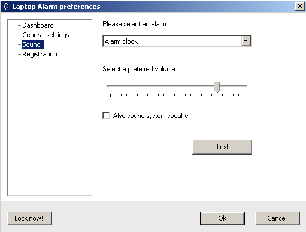Enable Also sound system speaker checkbox

pyautogui.click(x=106, y=115)
